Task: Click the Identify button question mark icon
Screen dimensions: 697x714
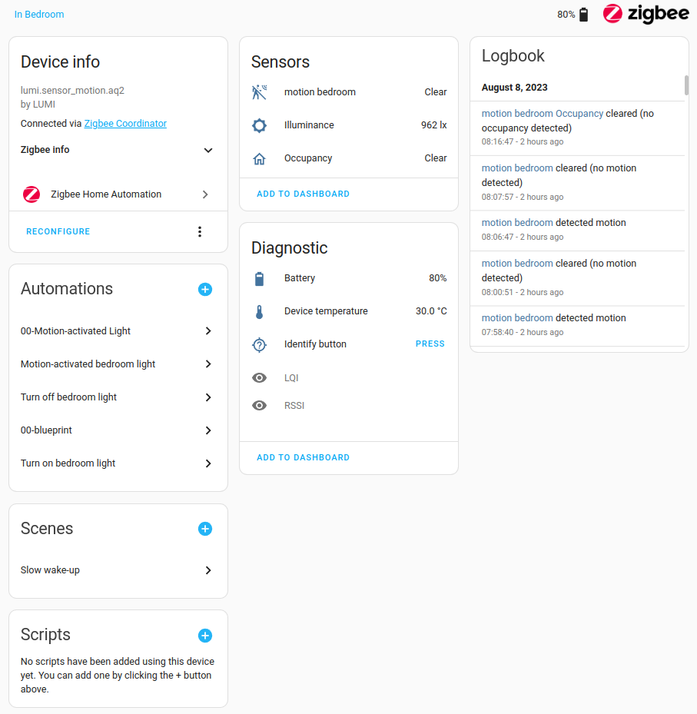Action: coord(259,344)
